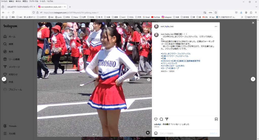Open Reels (リール動画) in sidebar

(x=12, y=59)
